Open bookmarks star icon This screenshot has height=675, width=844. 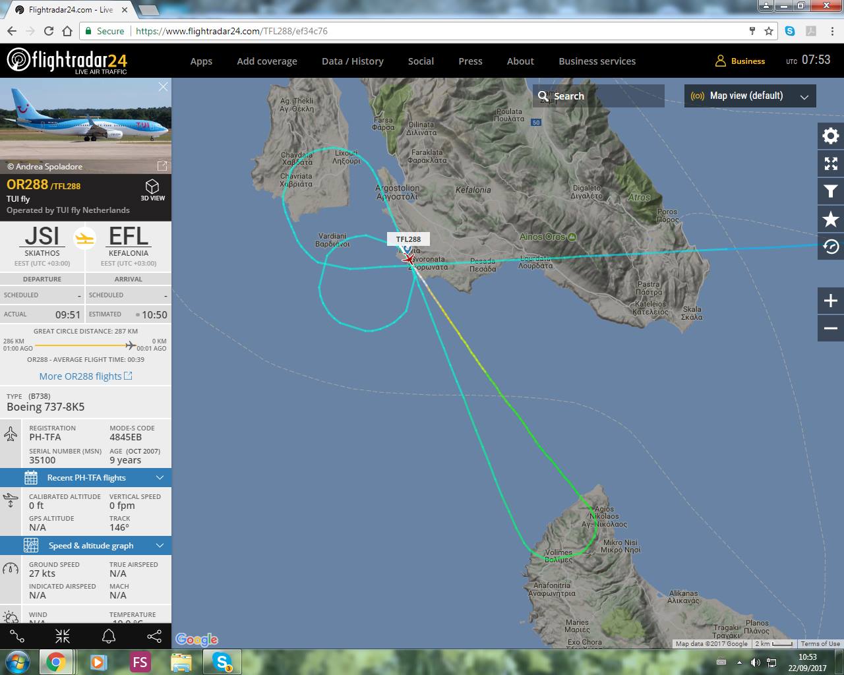(831, 219)
